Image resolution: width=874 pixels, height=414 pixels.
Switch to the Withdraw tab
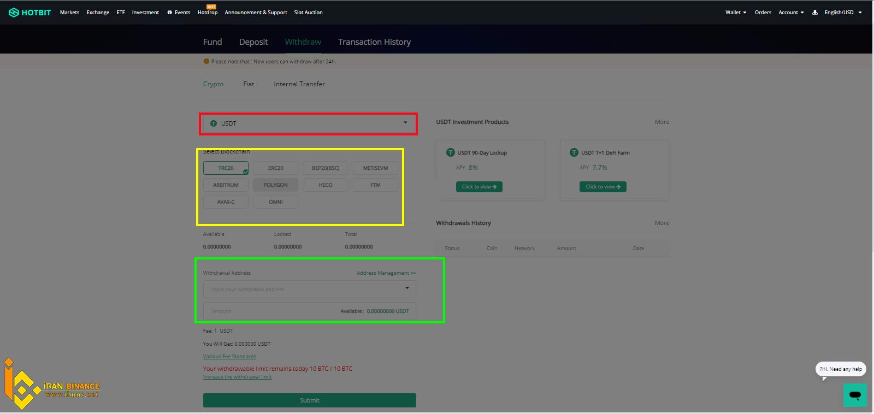[303, 42]
